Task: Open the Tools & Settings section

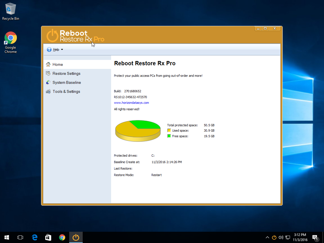Action: pyautogui.click(x=66, y=91)
